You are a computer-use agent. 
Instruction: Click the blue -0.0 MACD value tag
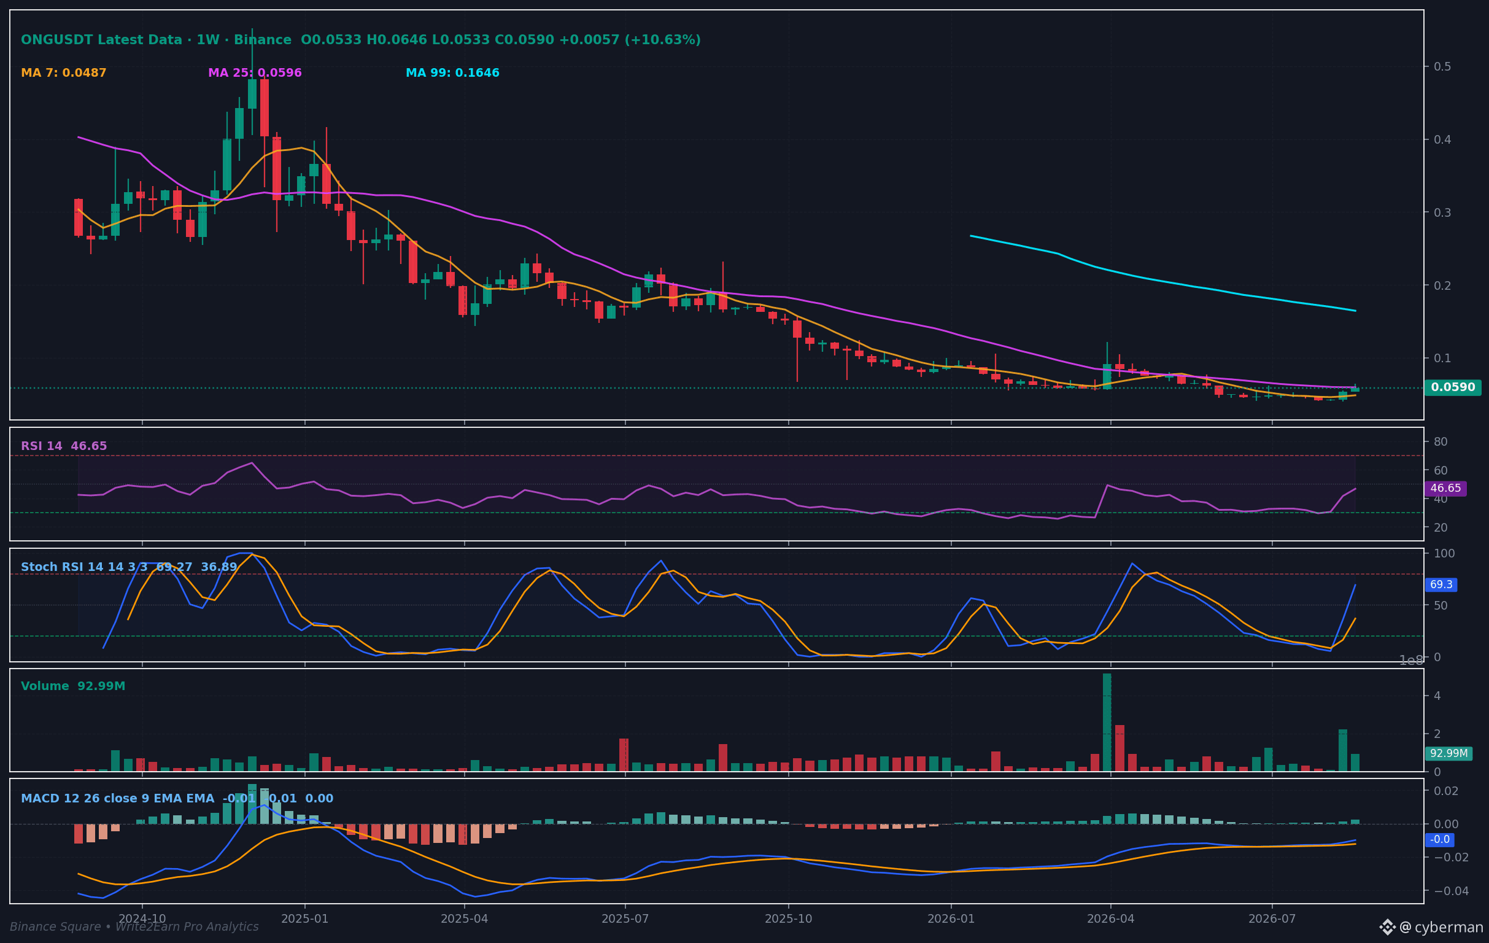tap(1440, 840)
